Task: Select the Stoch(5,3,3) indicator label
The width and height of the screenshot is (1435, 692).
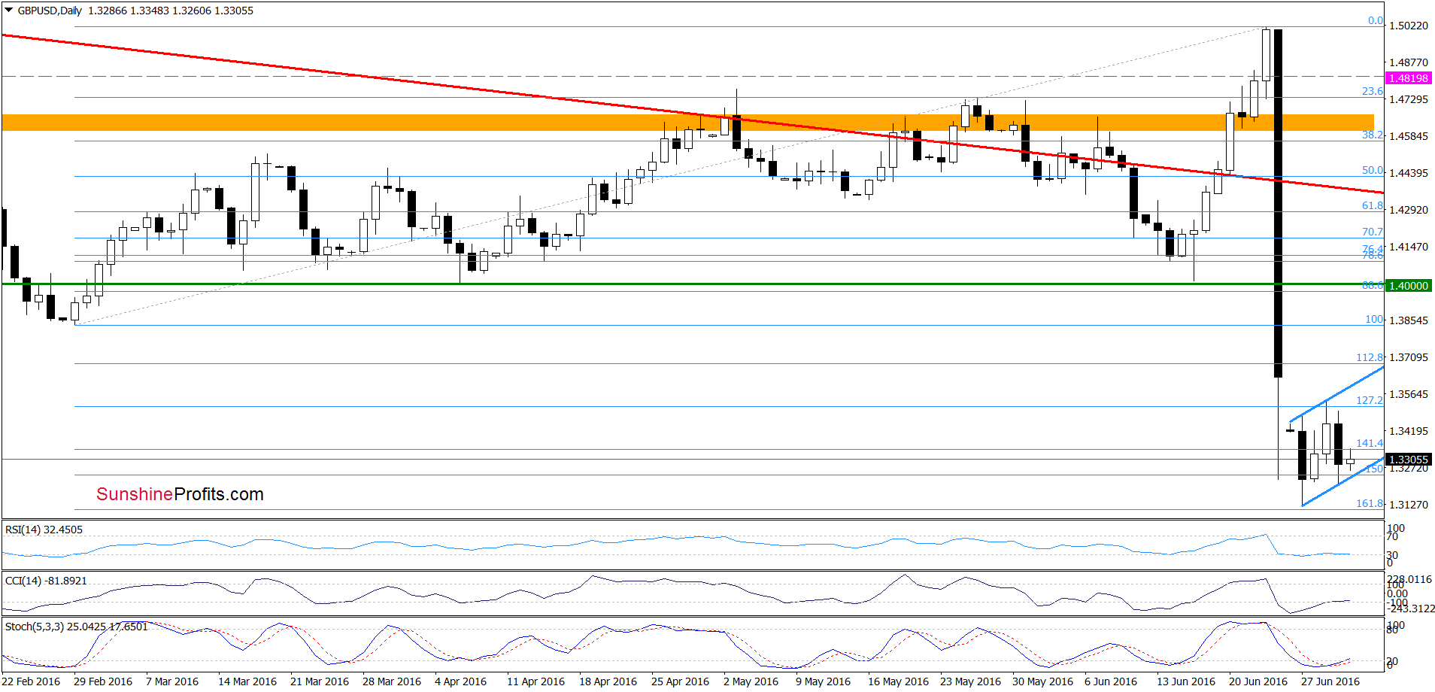Action: click(76, 627)
